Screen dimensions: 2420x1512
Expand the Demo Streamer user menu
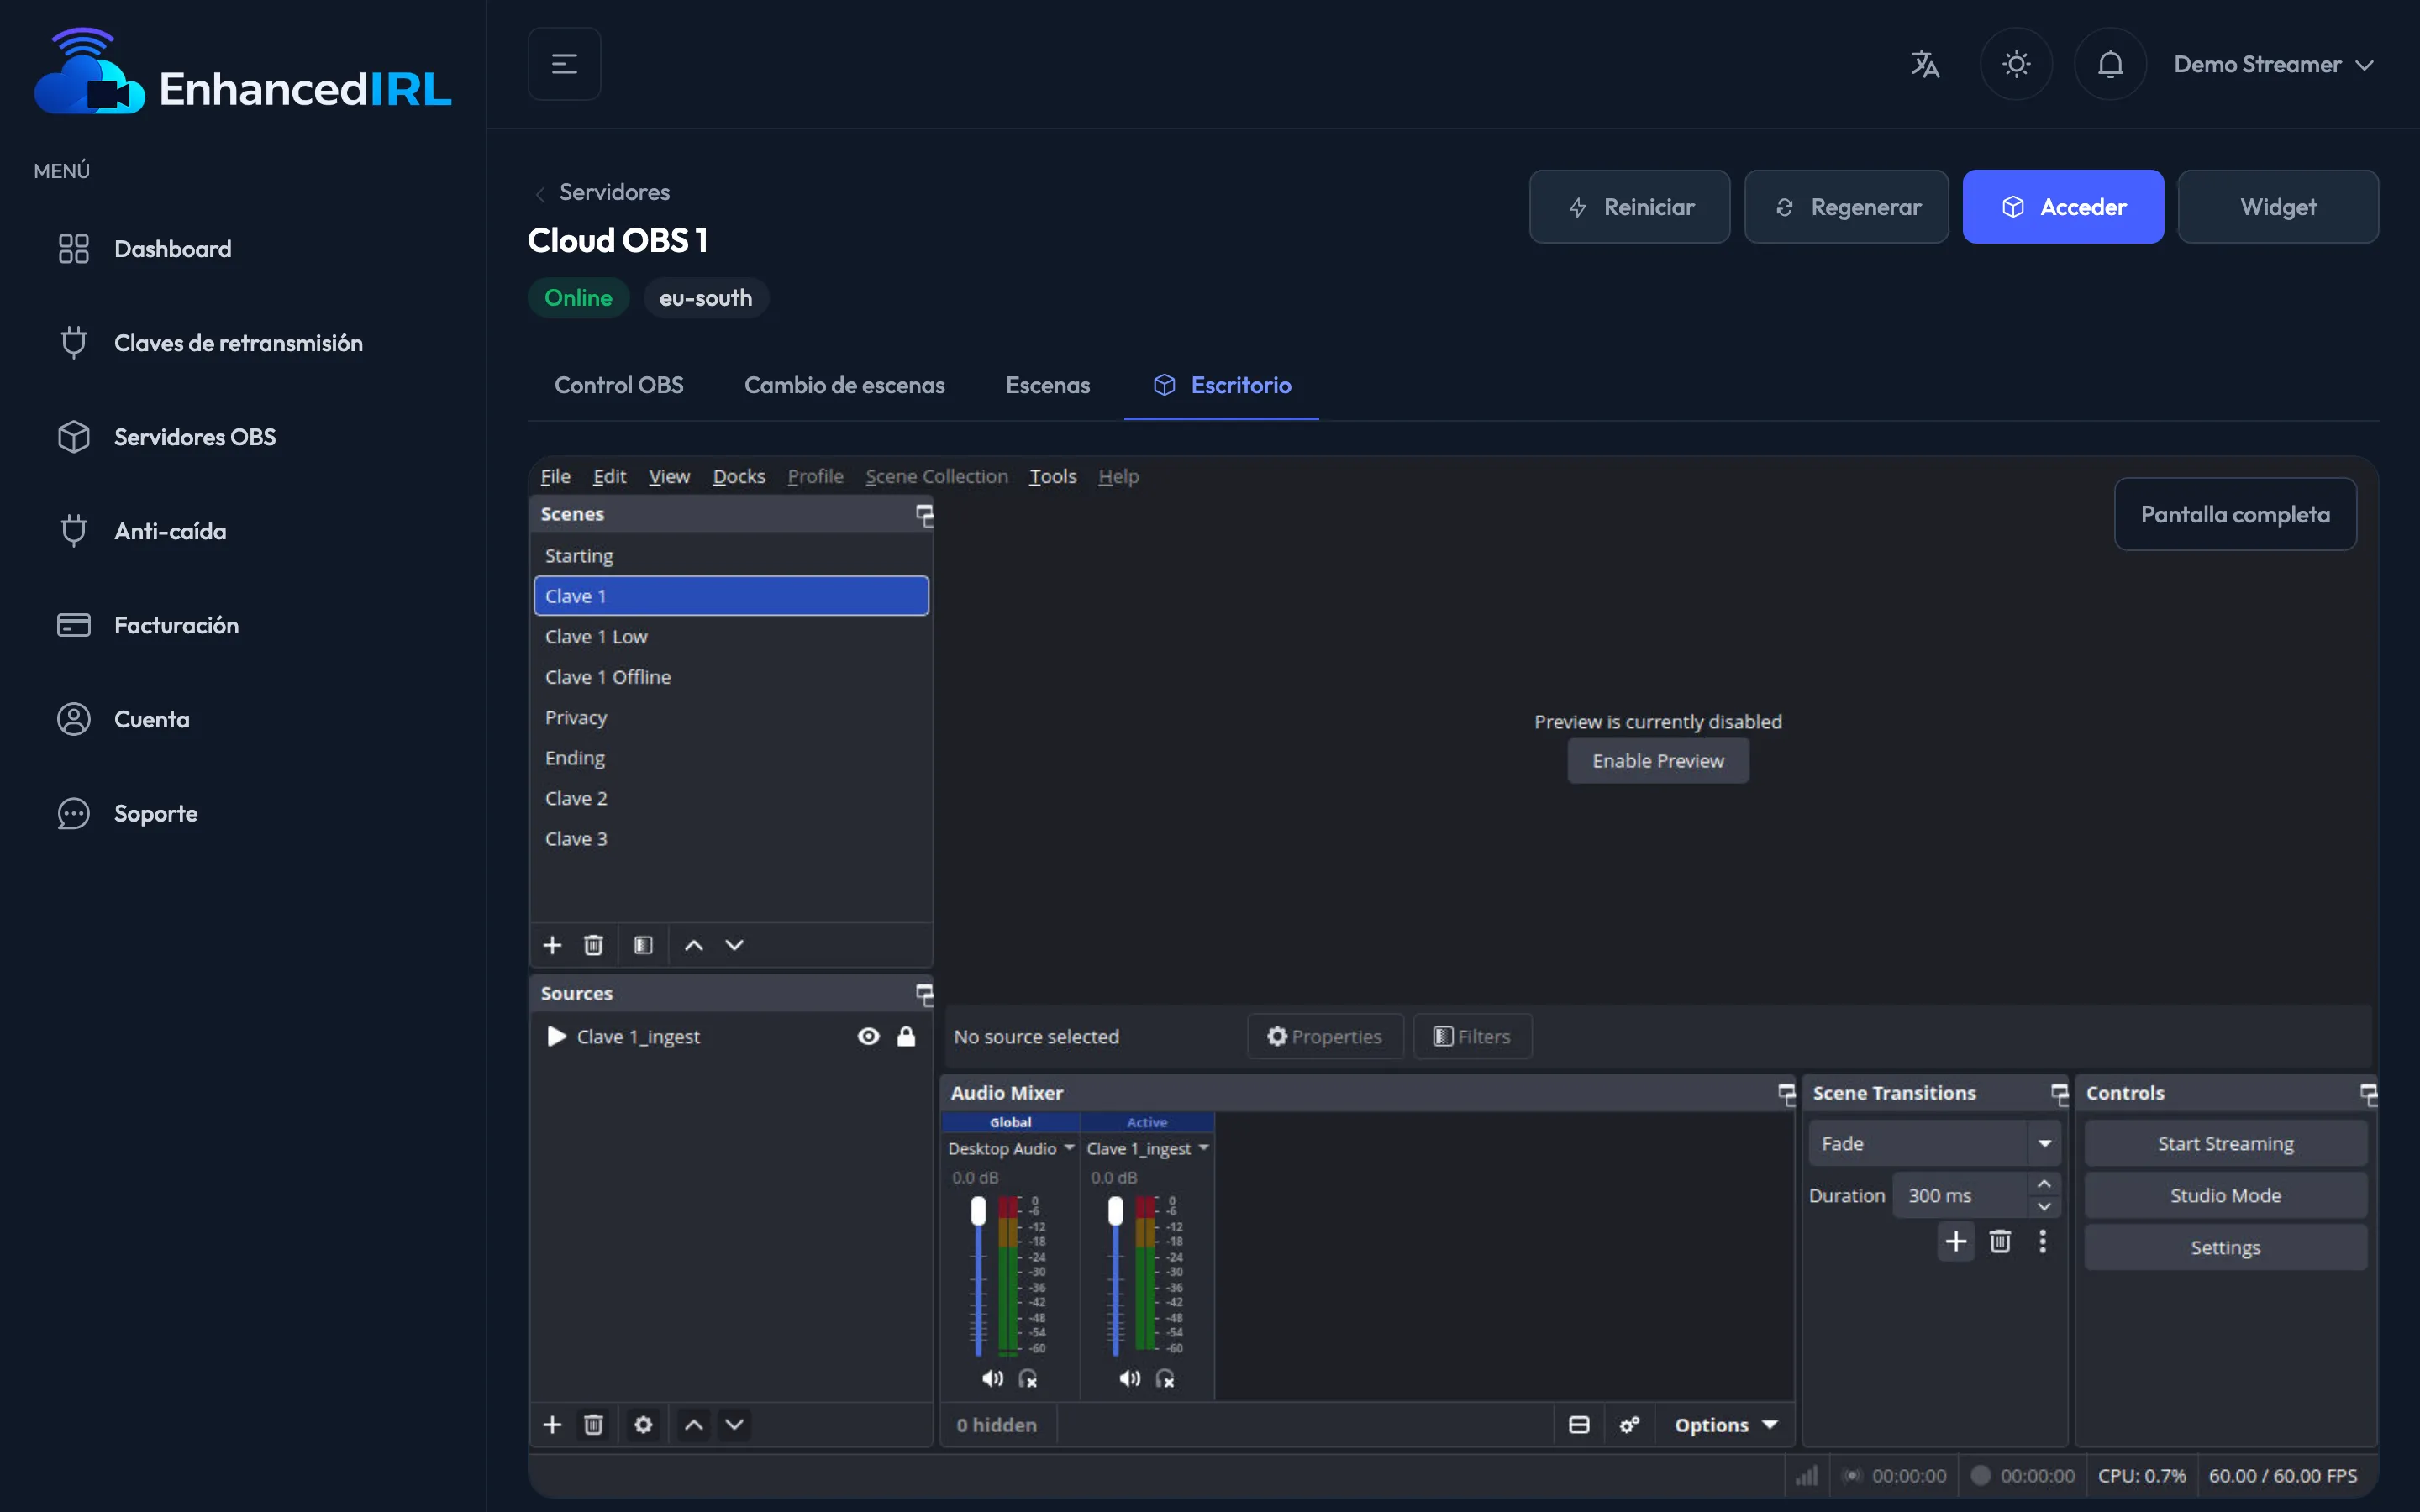2273,64
